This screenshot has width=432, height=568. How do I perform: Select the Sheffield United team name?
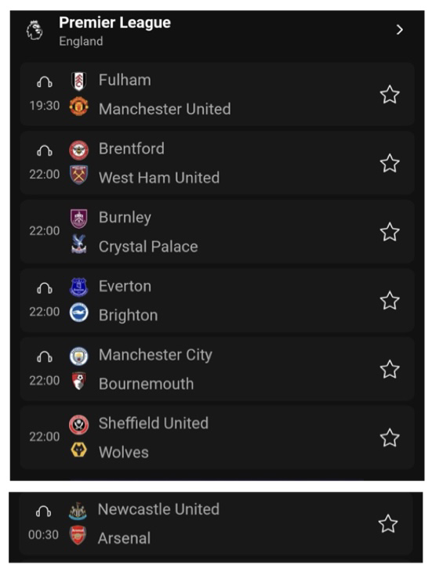(154, 424)
